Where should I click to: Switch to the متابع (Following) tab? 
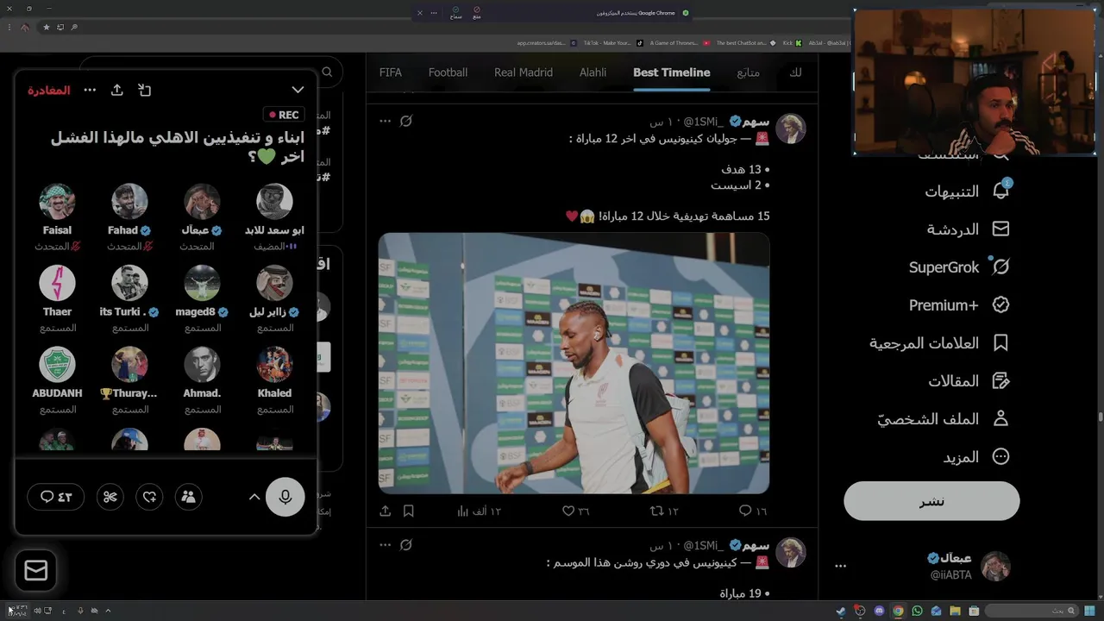click(748, 72)
